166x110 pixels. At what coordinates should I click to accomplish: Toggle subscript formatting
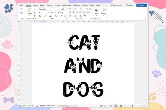coord(55,13)
